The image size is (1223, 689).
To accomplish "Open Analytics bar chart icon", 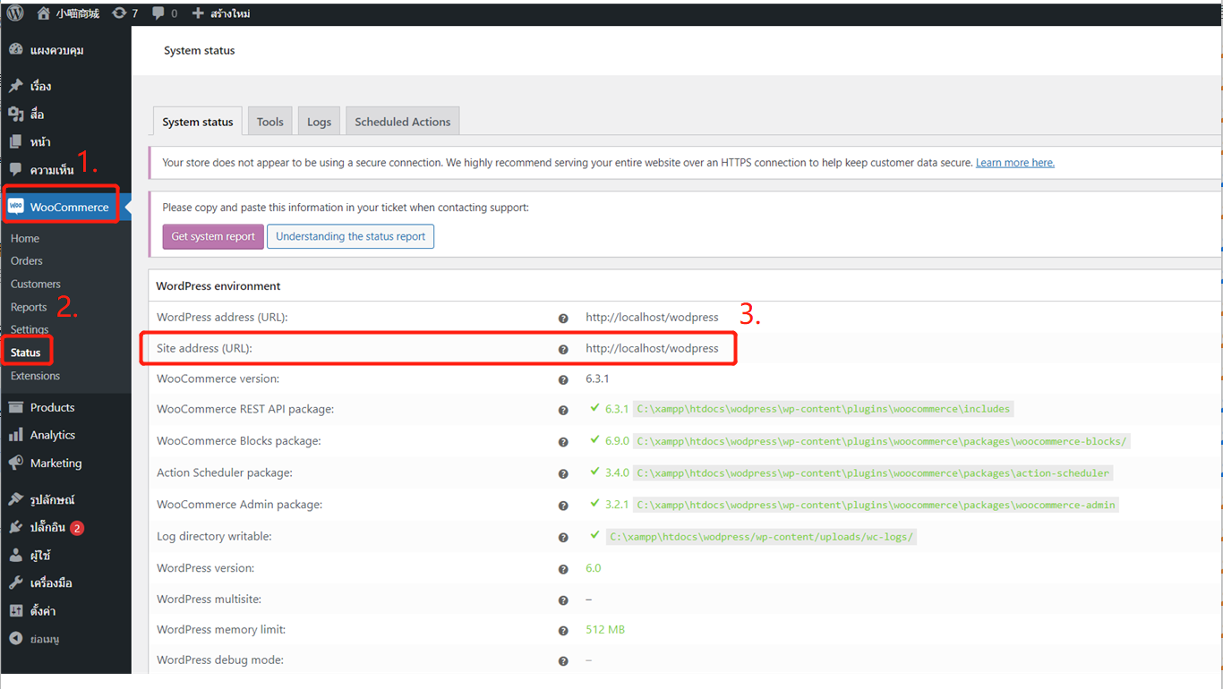I will point(15,435).
